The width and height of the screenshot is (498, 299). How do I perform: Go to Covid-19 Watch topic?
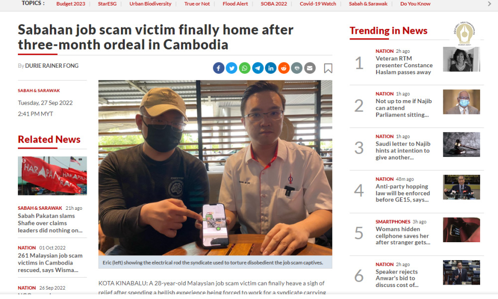coord(318,4)
